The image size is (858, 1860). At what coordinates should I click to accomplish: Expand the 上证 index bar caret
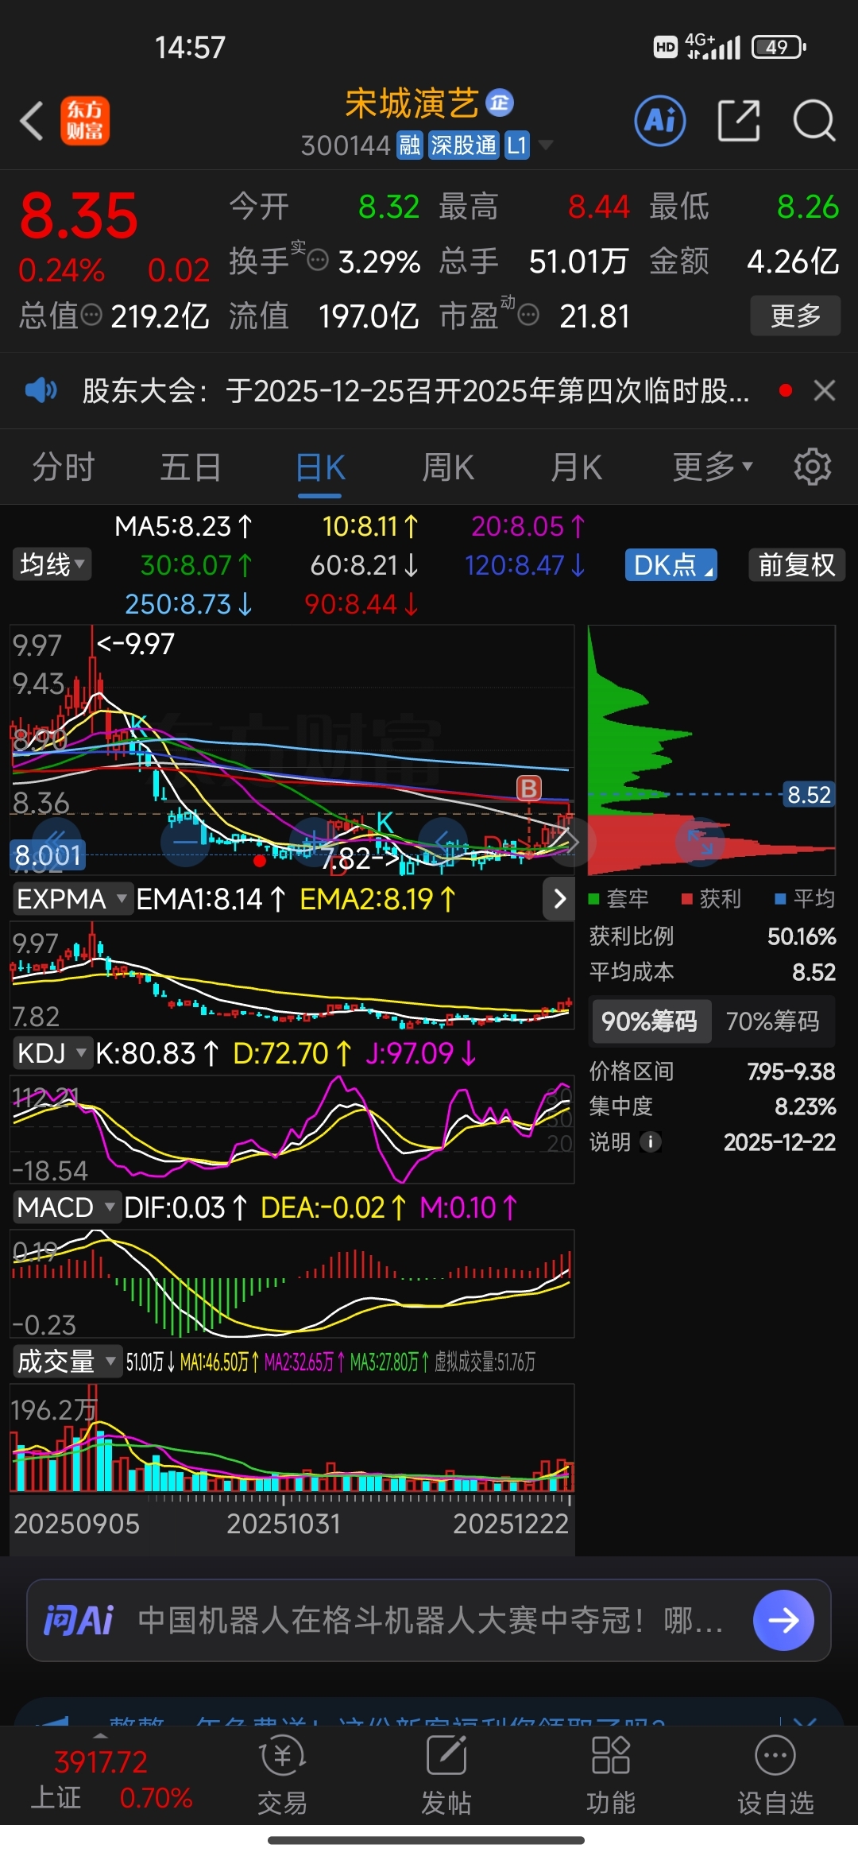coord(100,1735)
